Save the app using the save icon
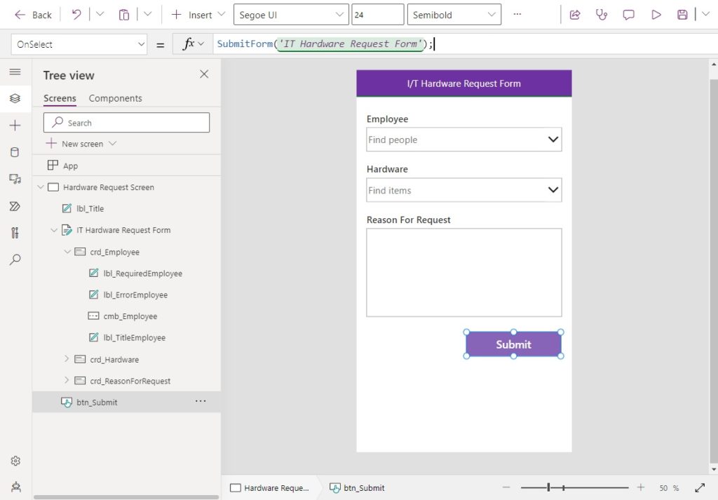This screenshot has width=718, height=500. click(x=681, y=15)
